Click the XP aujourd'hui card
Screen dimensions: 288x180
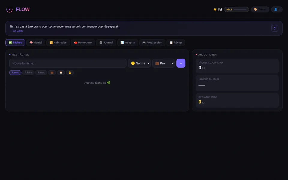point(237,100)
